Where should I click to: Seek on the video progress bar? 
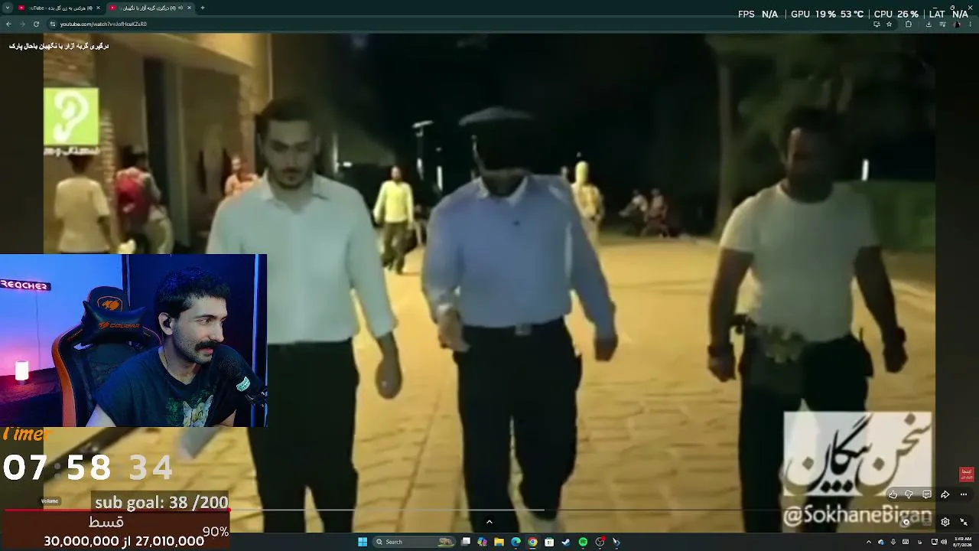click(x=489, y=510)
